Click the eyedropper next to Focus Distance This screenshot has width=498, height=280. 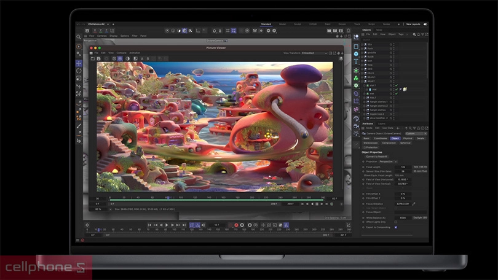(414, 204)
